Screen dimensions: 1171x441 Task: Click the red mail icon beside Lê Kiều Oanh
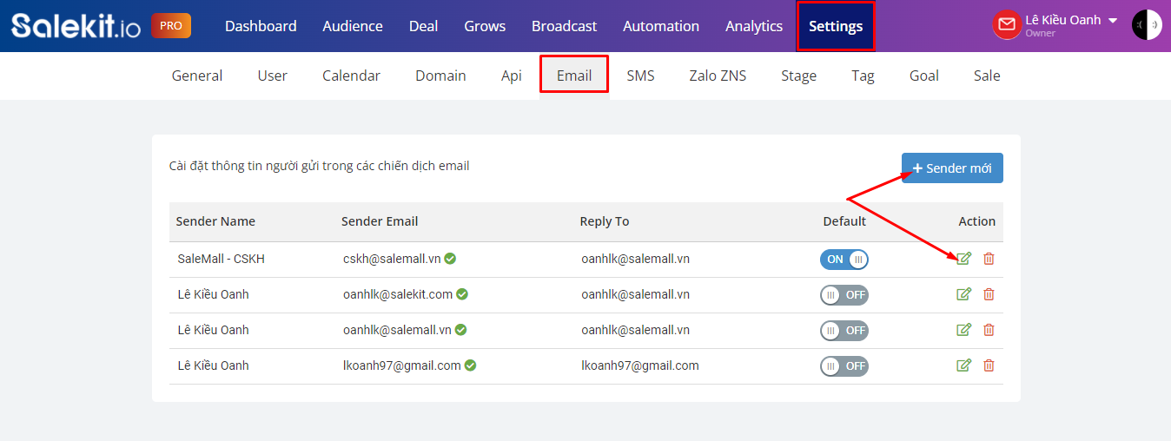1007,24
